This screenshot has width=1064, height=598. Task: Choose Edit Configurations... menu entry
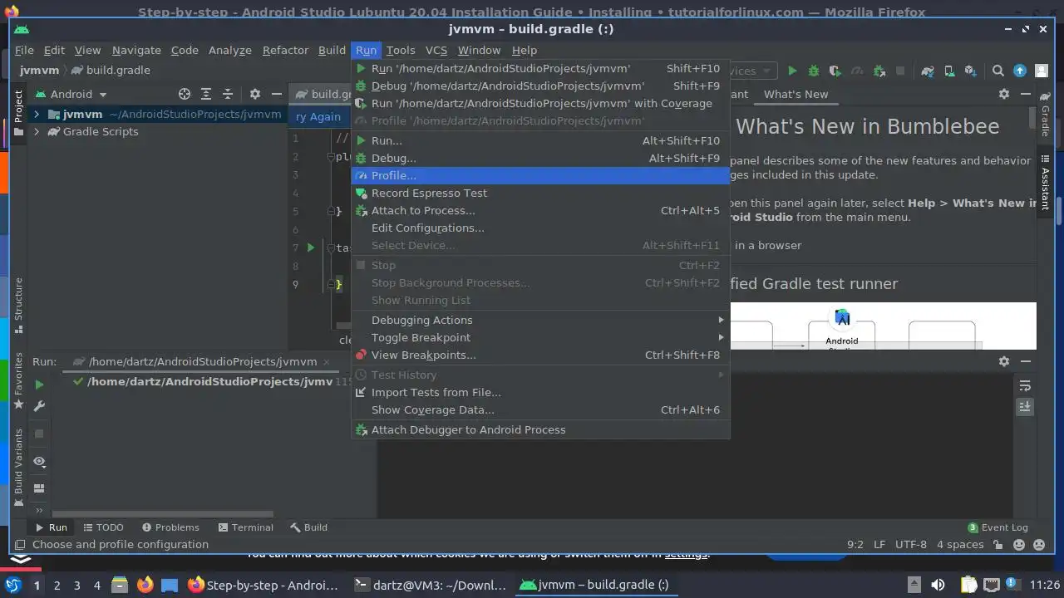540,228
